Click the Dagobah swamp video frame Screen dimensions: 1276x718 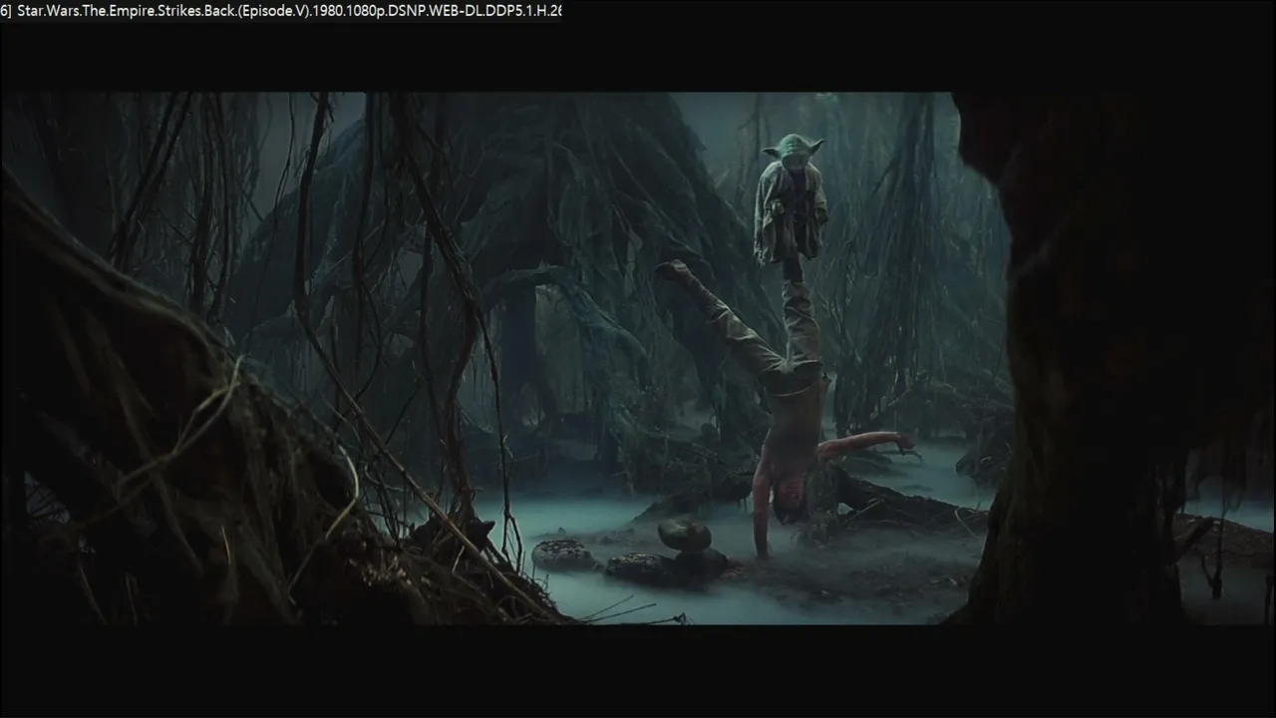coord(638,358)
